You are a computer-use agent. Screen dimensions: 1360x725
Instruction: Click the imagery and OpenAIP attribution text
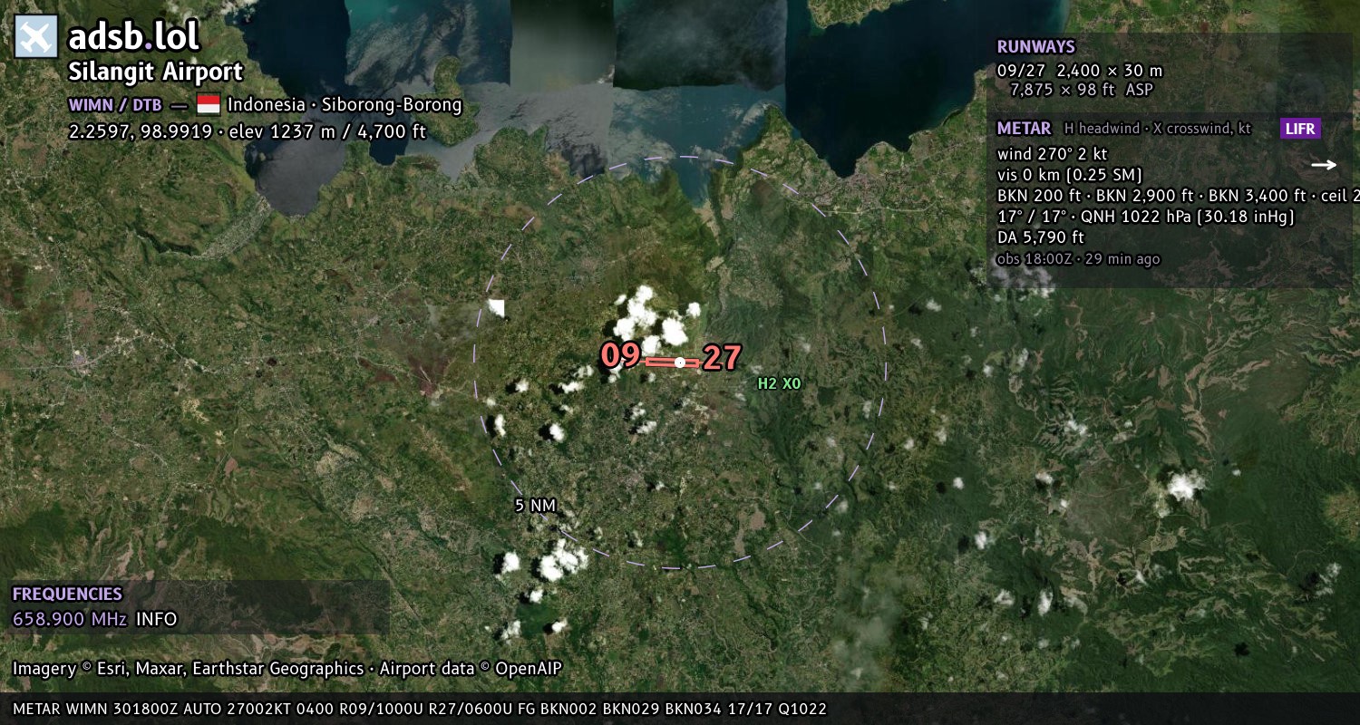tap(287, 669)
